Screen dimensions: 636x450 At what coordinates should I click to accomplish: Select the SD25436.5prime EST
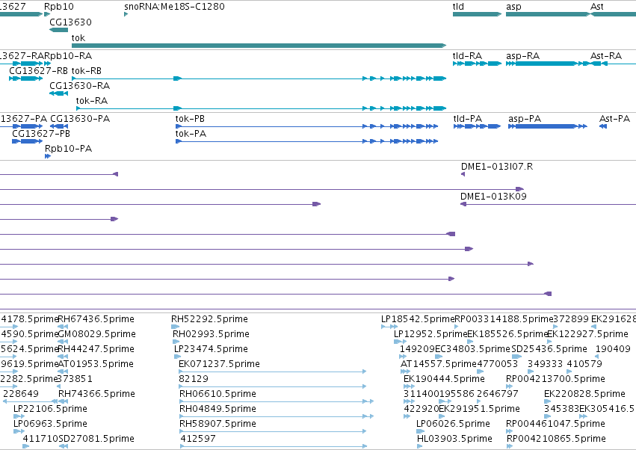point(516,357)
